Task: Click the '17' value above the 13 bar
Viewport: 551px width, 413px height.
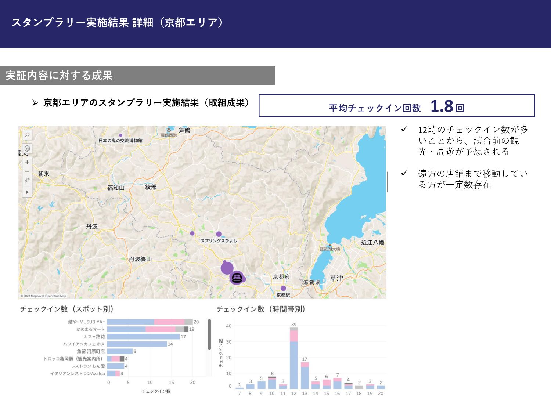Action: [x=305, y=359]
